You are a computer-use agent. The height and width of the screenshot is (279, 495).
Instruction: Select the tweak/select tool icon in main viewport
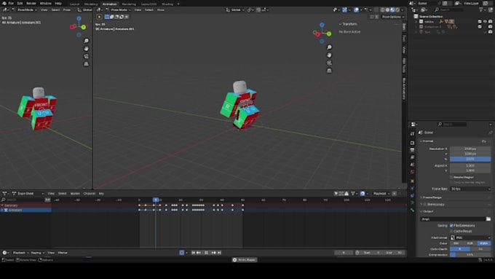coord(99,17)
